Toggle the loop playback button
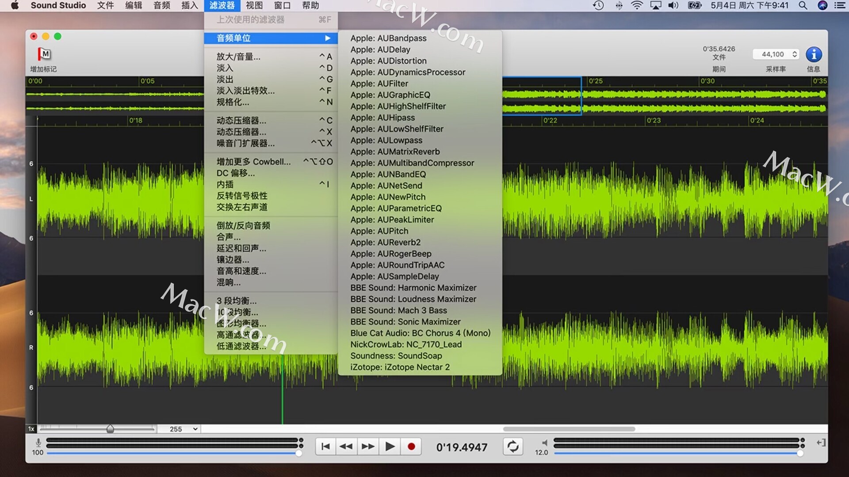The height and width of the screenshot is (477, 849). (513, 447)
